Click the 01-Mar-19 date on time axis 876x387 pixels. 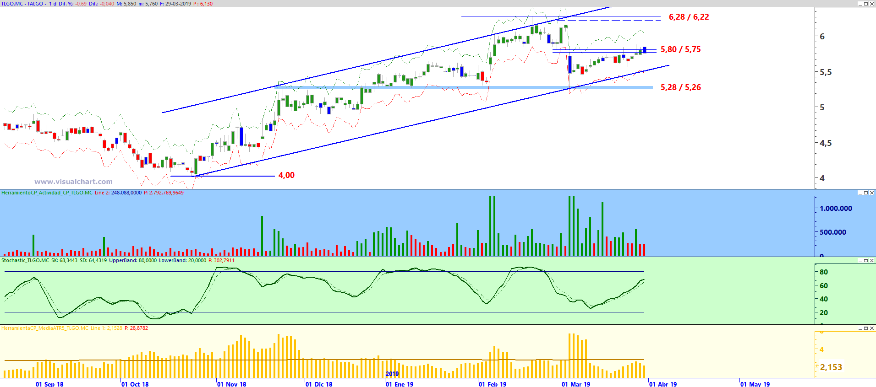[x=576, y=384]
